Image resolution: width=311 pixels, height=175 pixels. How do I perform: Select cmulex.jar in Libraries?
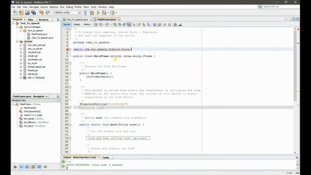(x=33, y=56)
